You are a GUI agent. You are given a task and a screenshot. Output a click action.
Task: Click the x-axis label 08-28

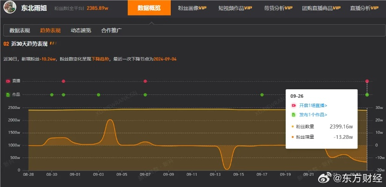point(29,174)
